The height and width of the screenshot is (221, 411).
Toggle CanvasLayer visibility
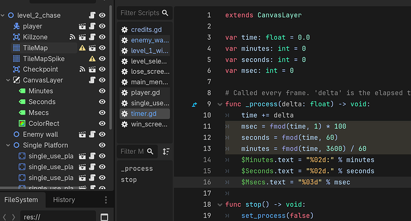click(102, 80)
